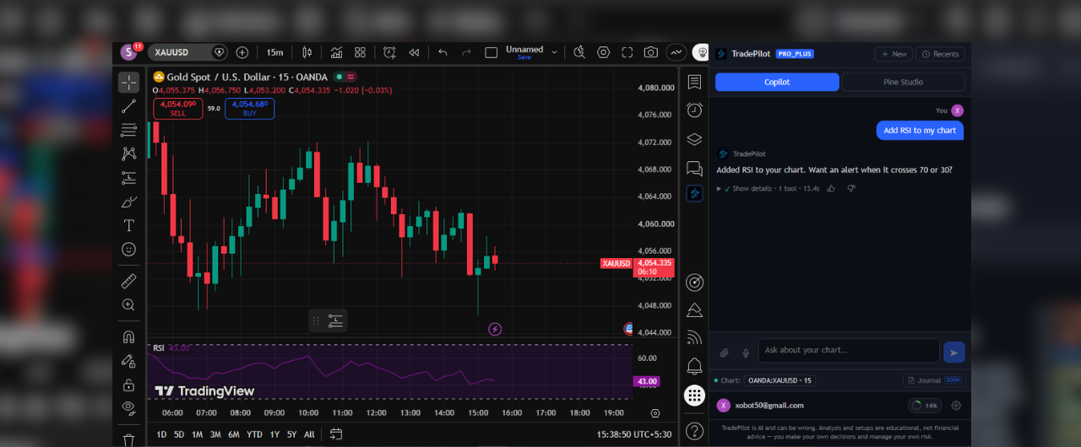Start a New TradePilot chat
Viewport: 1081px width, 447px height.
[x=894, y=54]
